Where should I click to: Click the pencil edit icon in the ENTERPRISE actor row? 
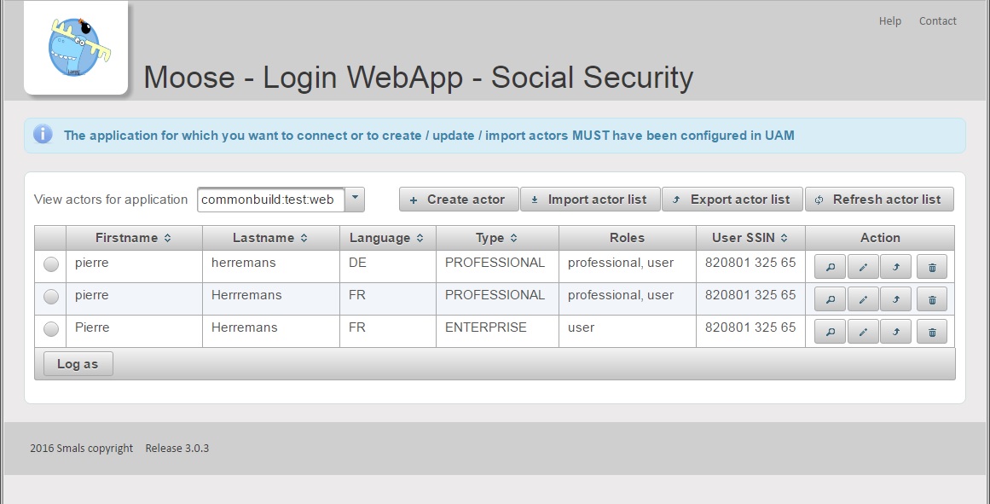pos(863,332)
